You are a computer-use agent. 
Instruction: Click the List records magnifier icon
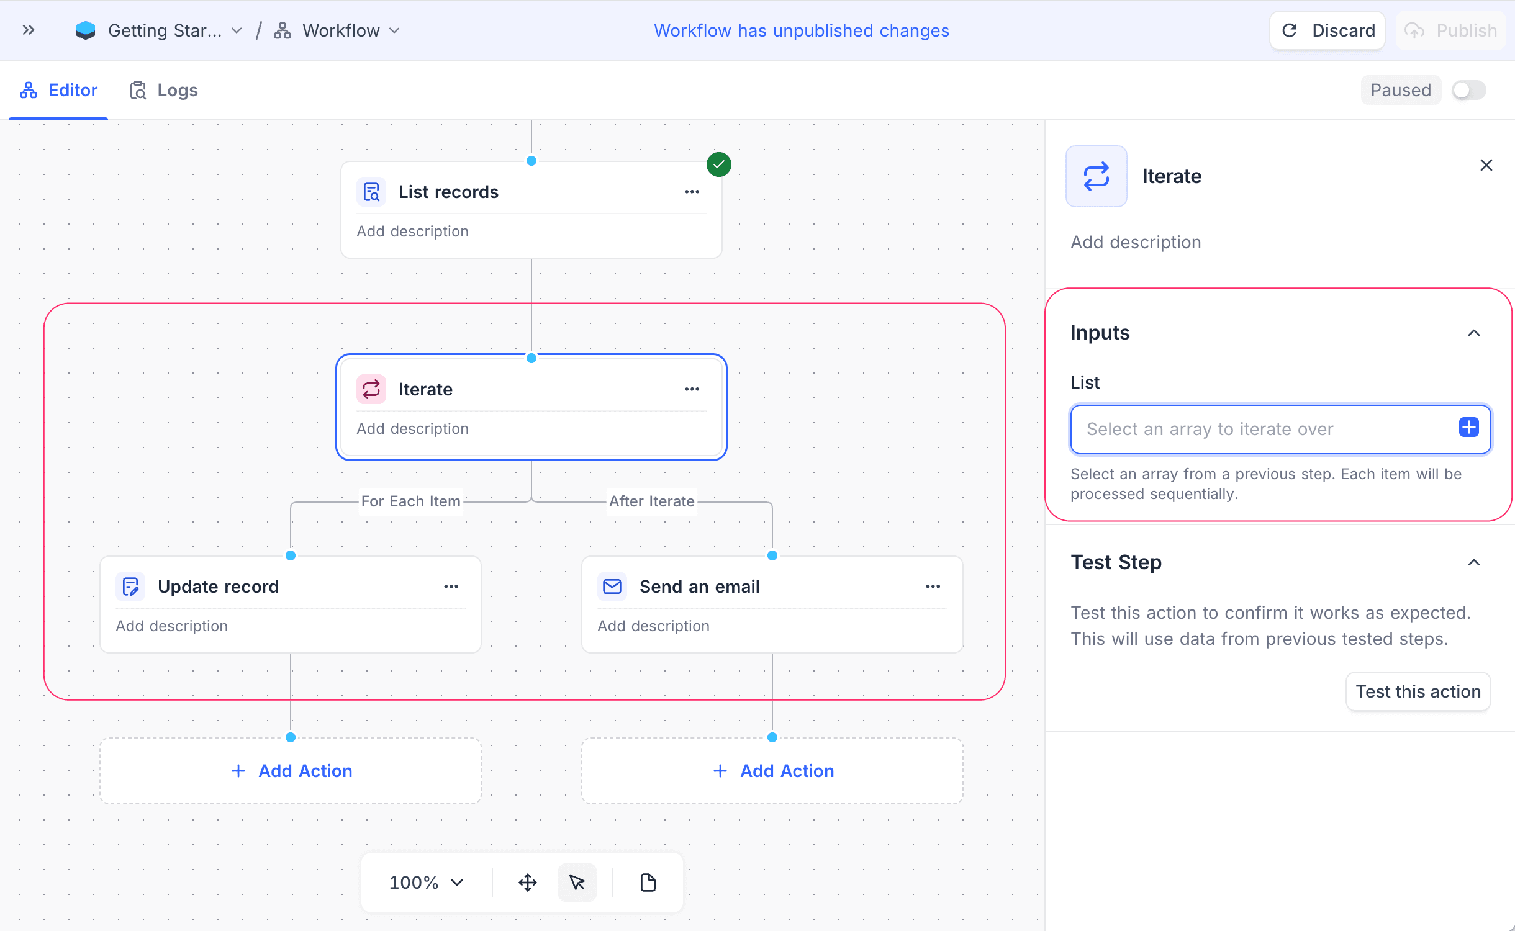(x=370, y=192)
